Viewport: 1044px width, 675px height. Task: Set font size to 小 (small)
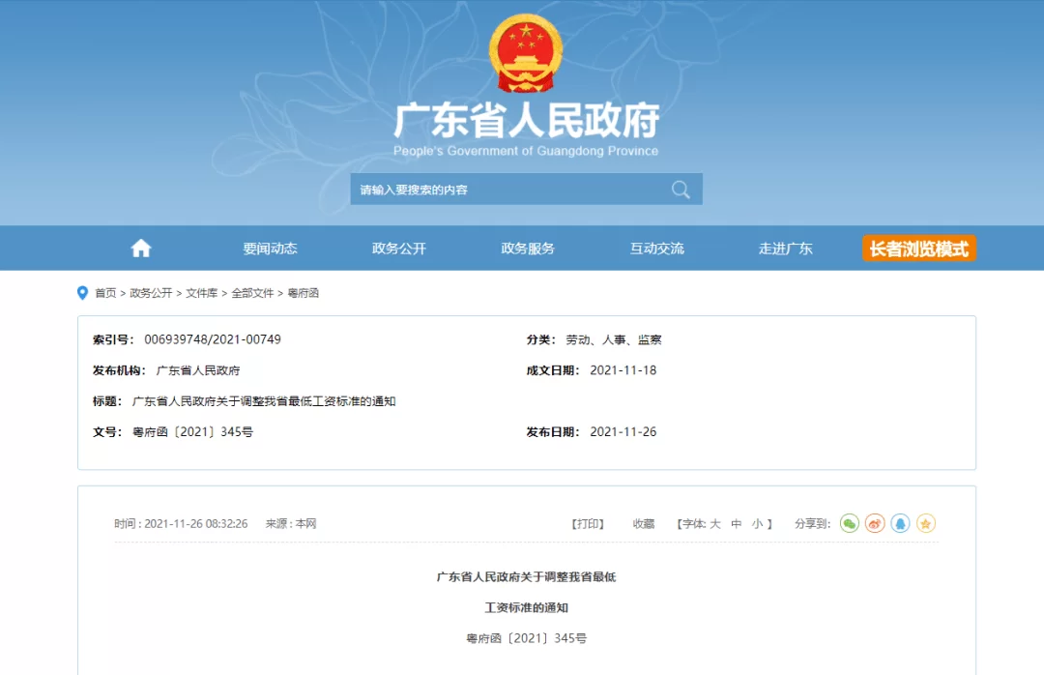(757, 524)
